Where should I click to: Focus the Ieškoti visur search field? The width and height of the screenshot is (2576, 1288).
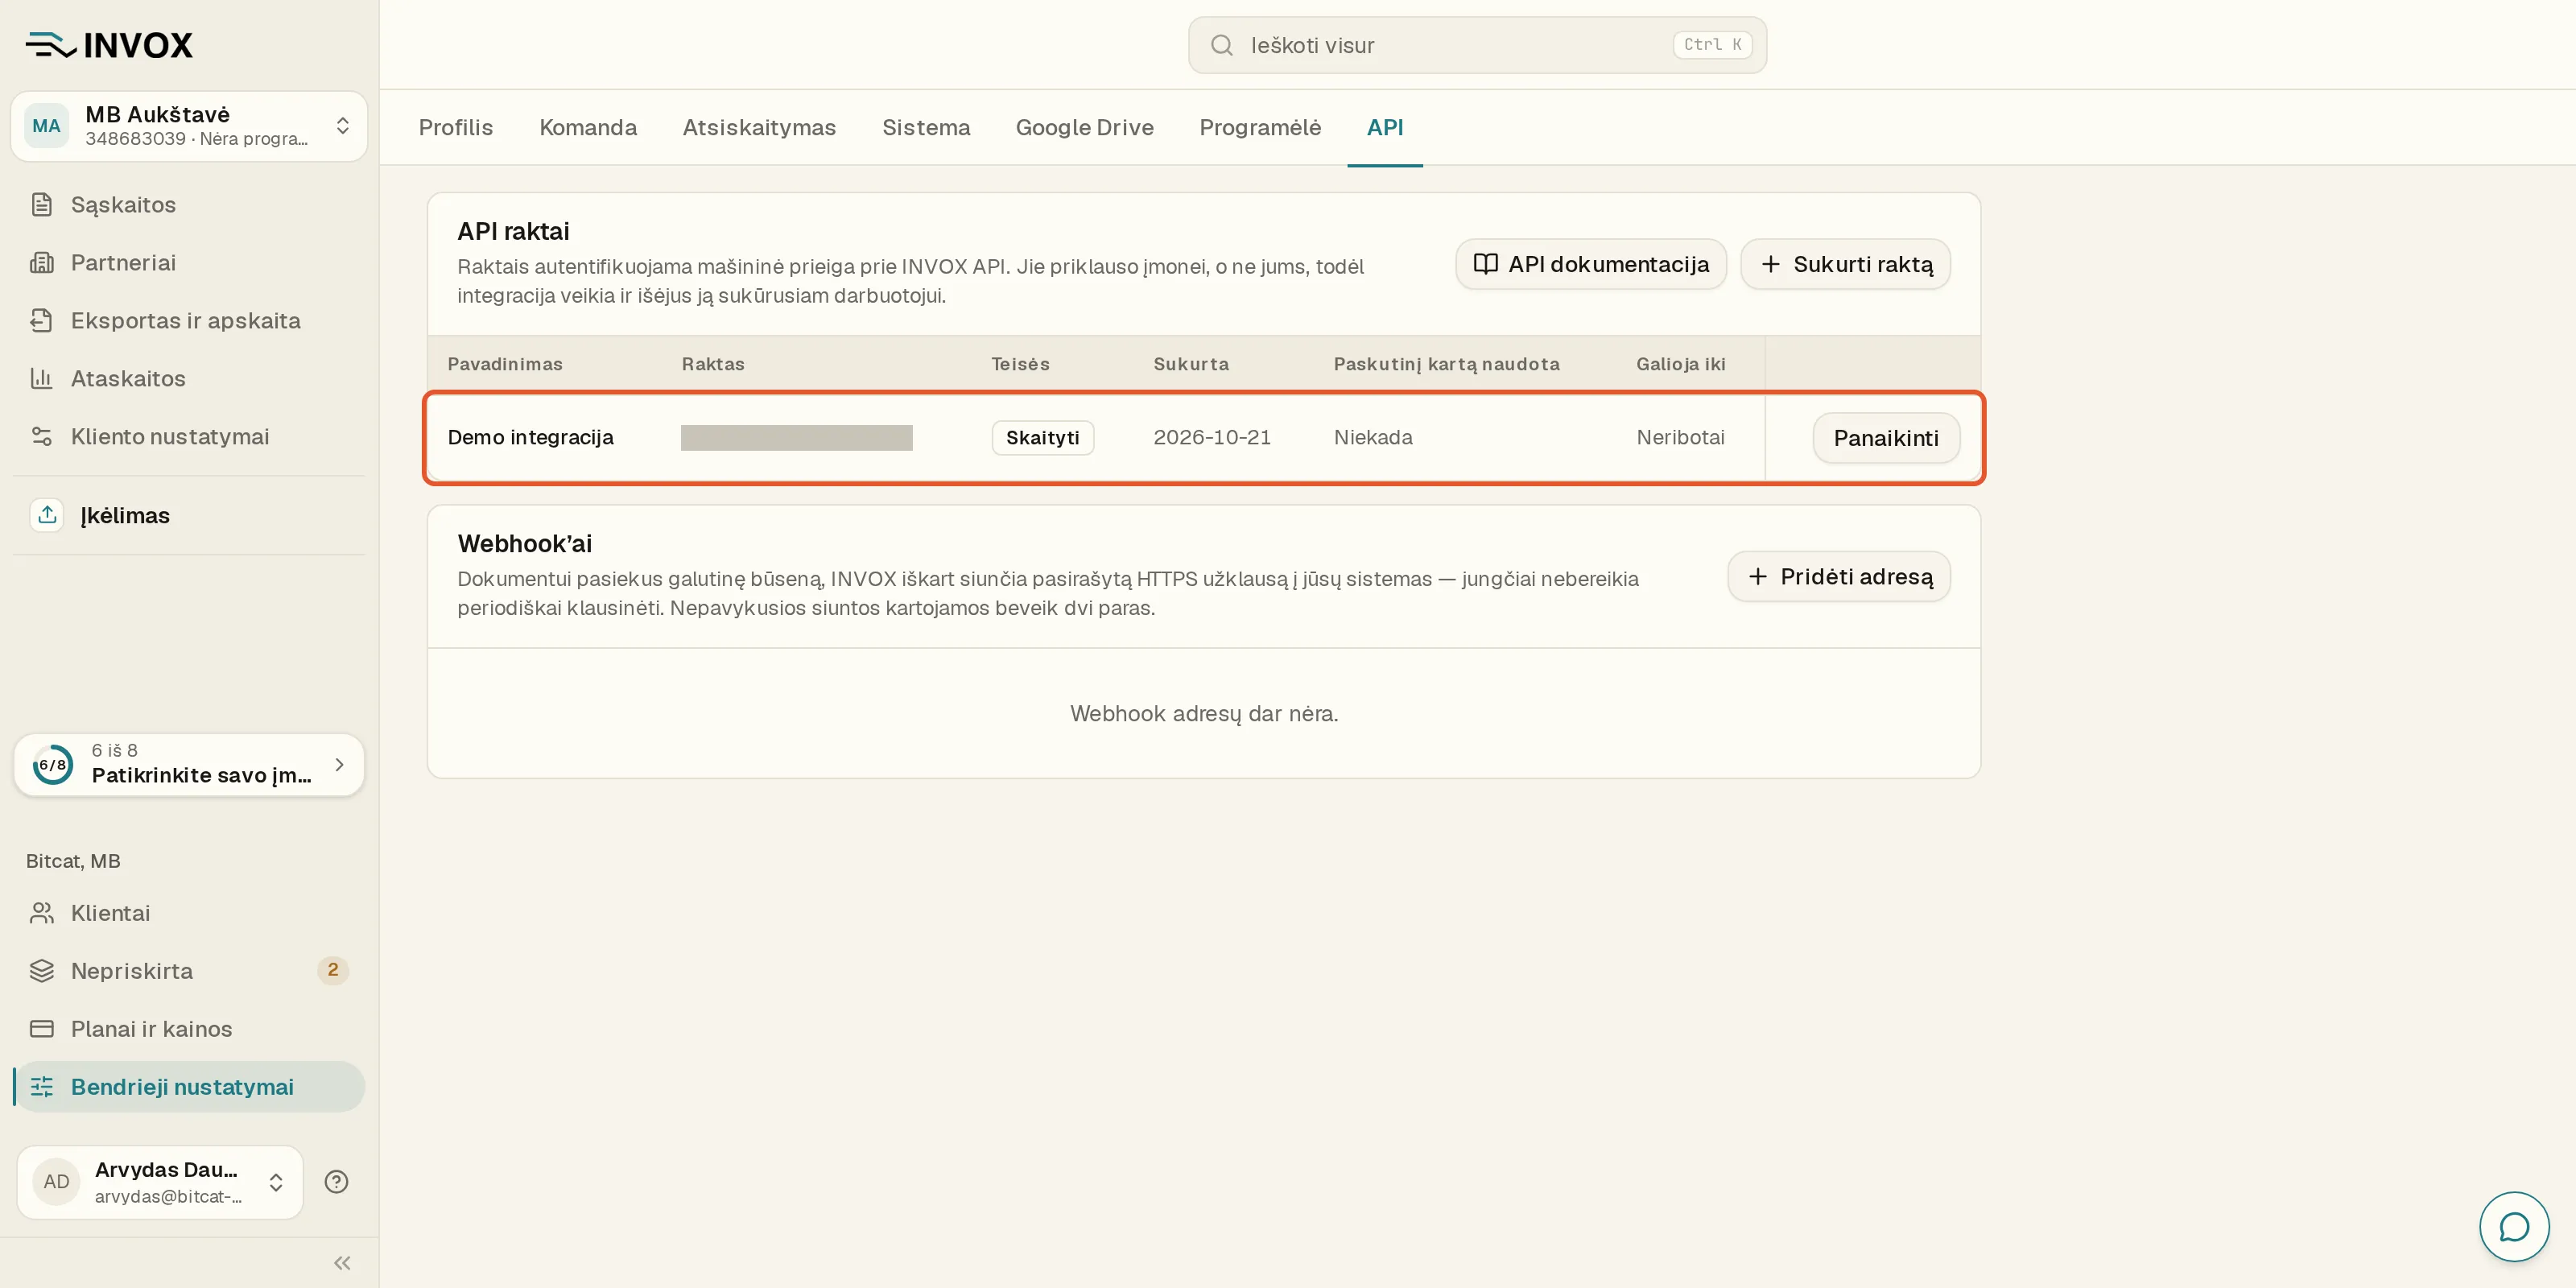(1477, 45)
